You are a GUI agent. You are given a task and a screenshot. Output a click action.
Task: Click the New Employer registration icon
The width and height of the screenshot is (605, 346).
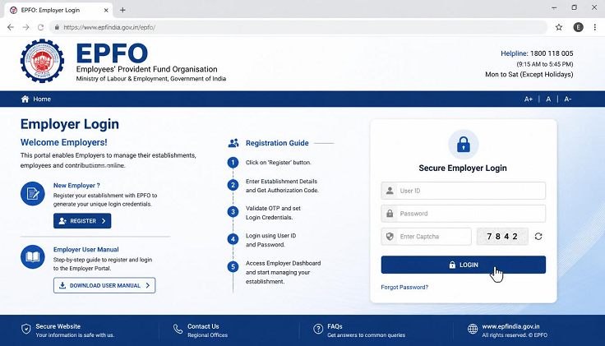click(x=33, y=194)
